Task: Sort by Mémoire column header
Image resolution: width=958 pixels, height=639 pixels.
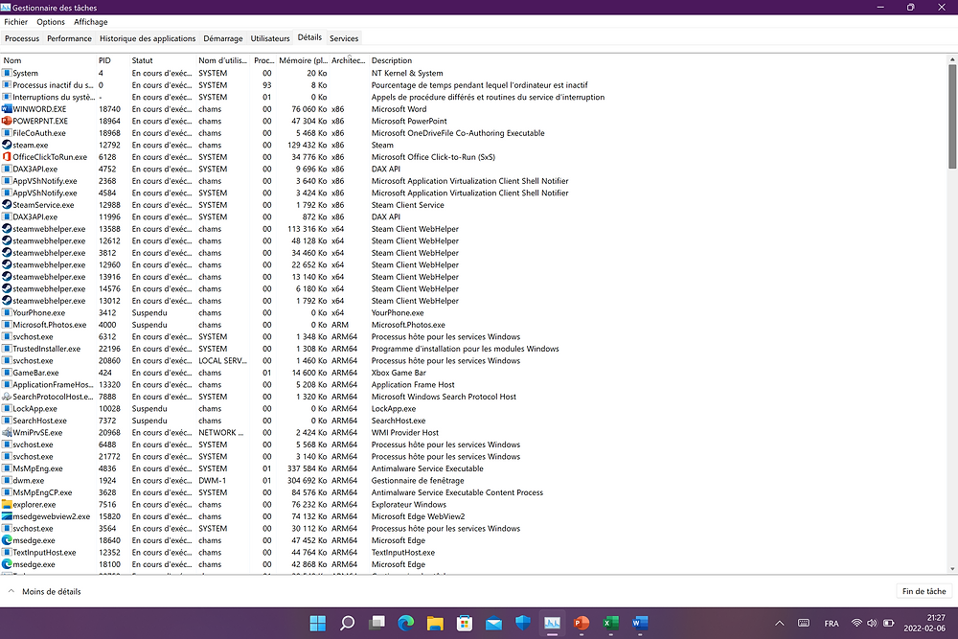Action: pyautogui.click(x=303, y=60)
